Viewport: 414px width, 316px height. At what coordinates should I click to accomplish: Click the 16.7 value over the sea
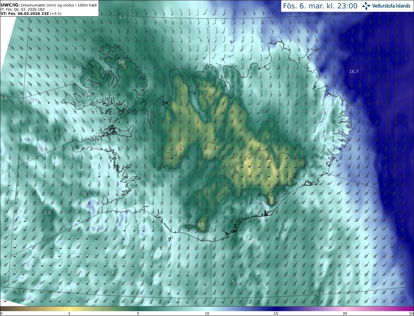click(x=354, y=71)
